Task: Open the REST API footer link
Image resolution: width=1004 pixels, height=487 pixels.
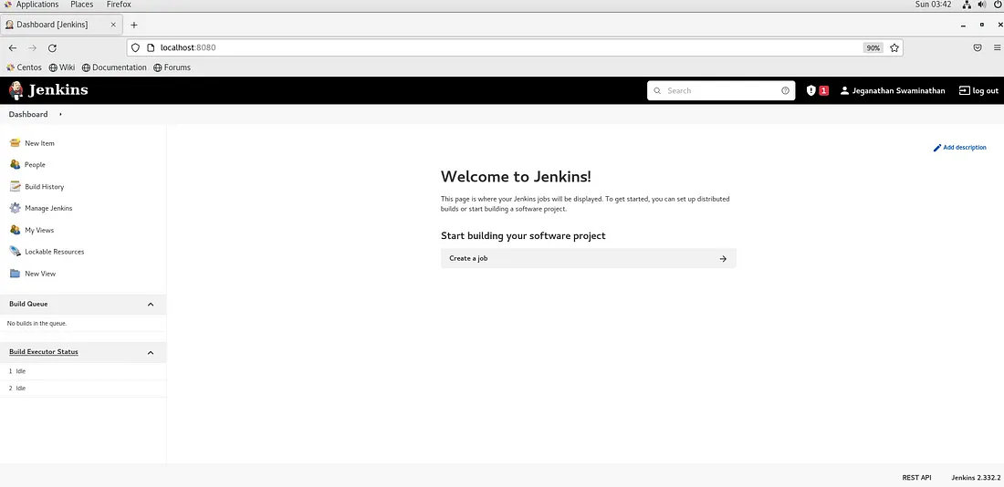Action: (916, 477)
